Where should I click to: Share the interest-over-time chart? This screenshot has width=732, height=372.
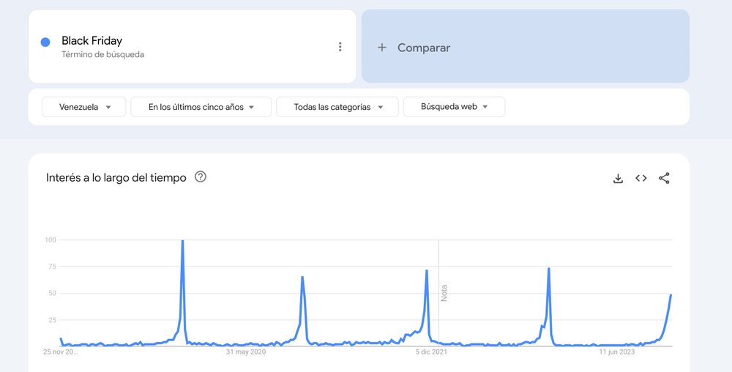coord(664,178)
